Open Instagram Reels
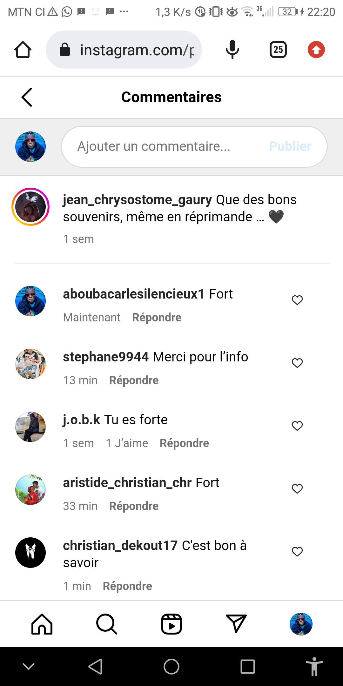The height and width of the screenshot is (686, 343). coord(171,624)
